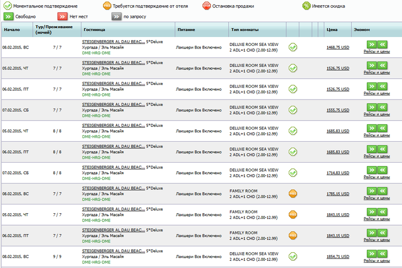Click green back arrows button in 1468,75 USD row
The image size is (402, 268).
pyautogui.click(x=383, y=45)
